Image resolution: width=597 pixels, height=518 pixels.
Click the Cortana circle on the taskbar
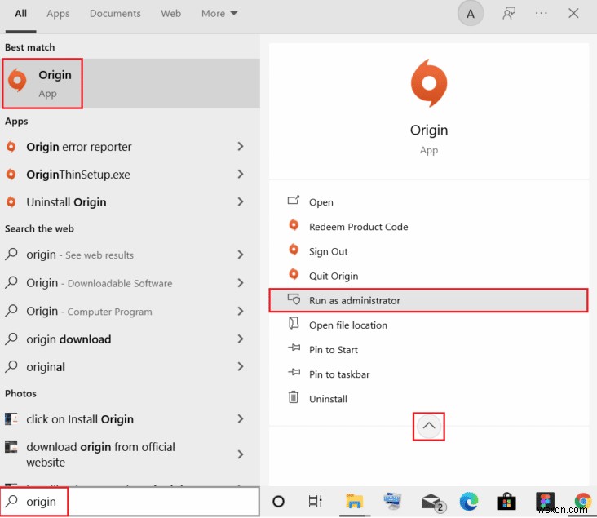pos(278,501)
